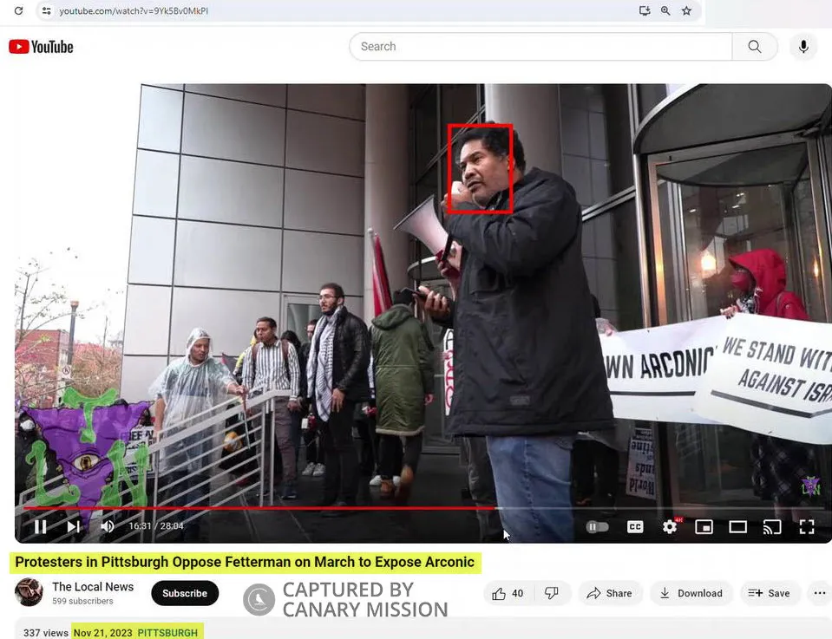The height and width of the screenshot is (639, 832).
Task: Mute the video volume
Action: tap(108, 526)
